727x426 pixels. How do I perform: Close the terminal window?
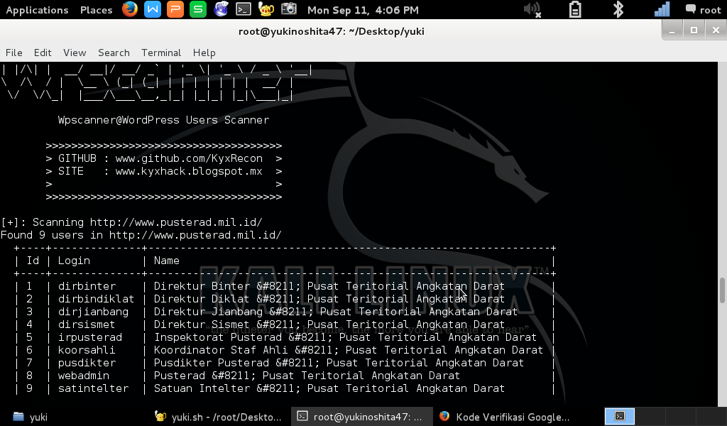click(716, 31)
